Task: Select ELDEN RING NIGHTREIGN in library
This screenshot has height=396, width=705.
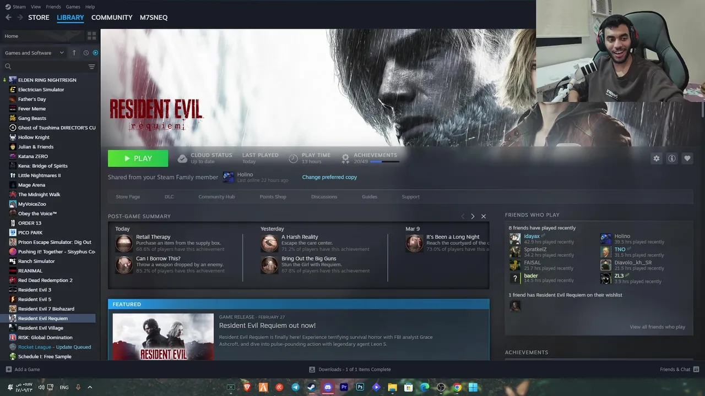Action: click(x=48, y=80)
